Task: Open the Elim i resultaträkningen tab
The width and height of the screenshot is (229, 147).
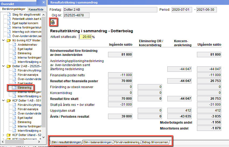Action: 66,142
